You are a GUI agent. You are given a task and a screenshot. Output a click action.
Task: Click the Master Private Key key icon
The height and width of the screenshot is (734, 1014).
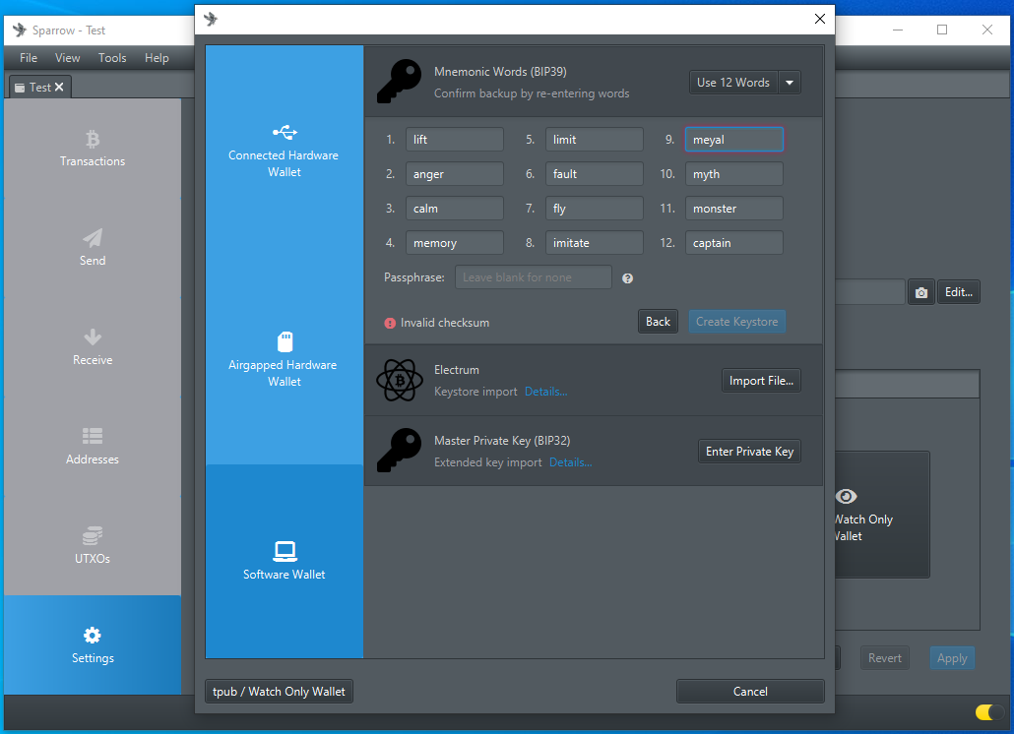(399, 451)
